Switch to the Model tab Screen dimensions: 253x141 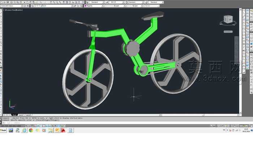click(x=14, y=115)
